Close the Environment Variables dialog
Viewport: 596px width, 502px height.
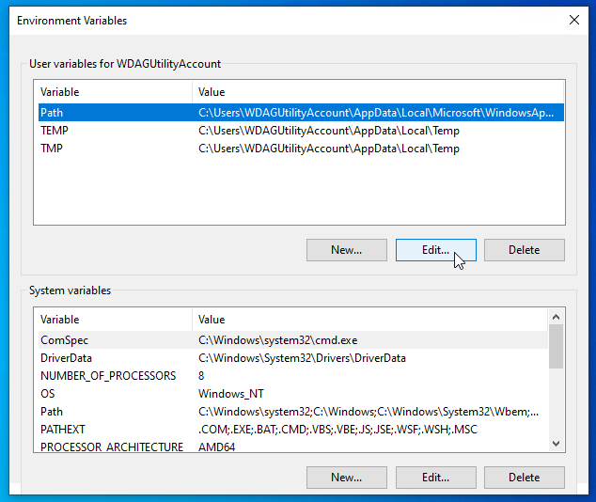[x=574, y=20]
